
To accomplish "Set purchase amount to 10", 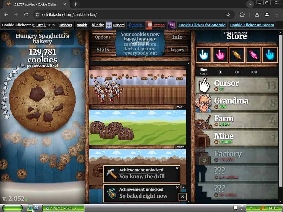I will pos(237,72).
